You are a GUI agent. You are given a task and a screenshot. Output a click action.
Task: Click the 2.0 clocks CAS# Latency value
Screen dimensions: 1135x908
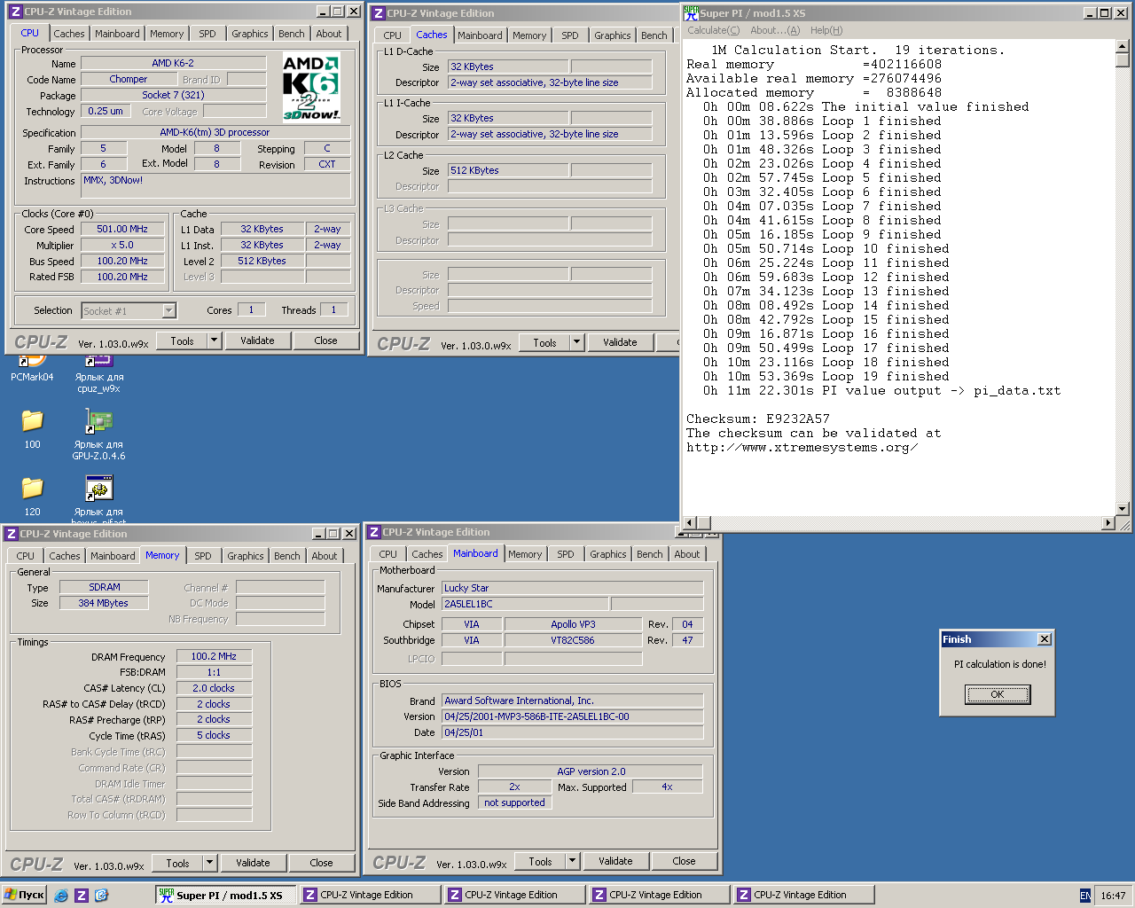[x=214, y=688]
